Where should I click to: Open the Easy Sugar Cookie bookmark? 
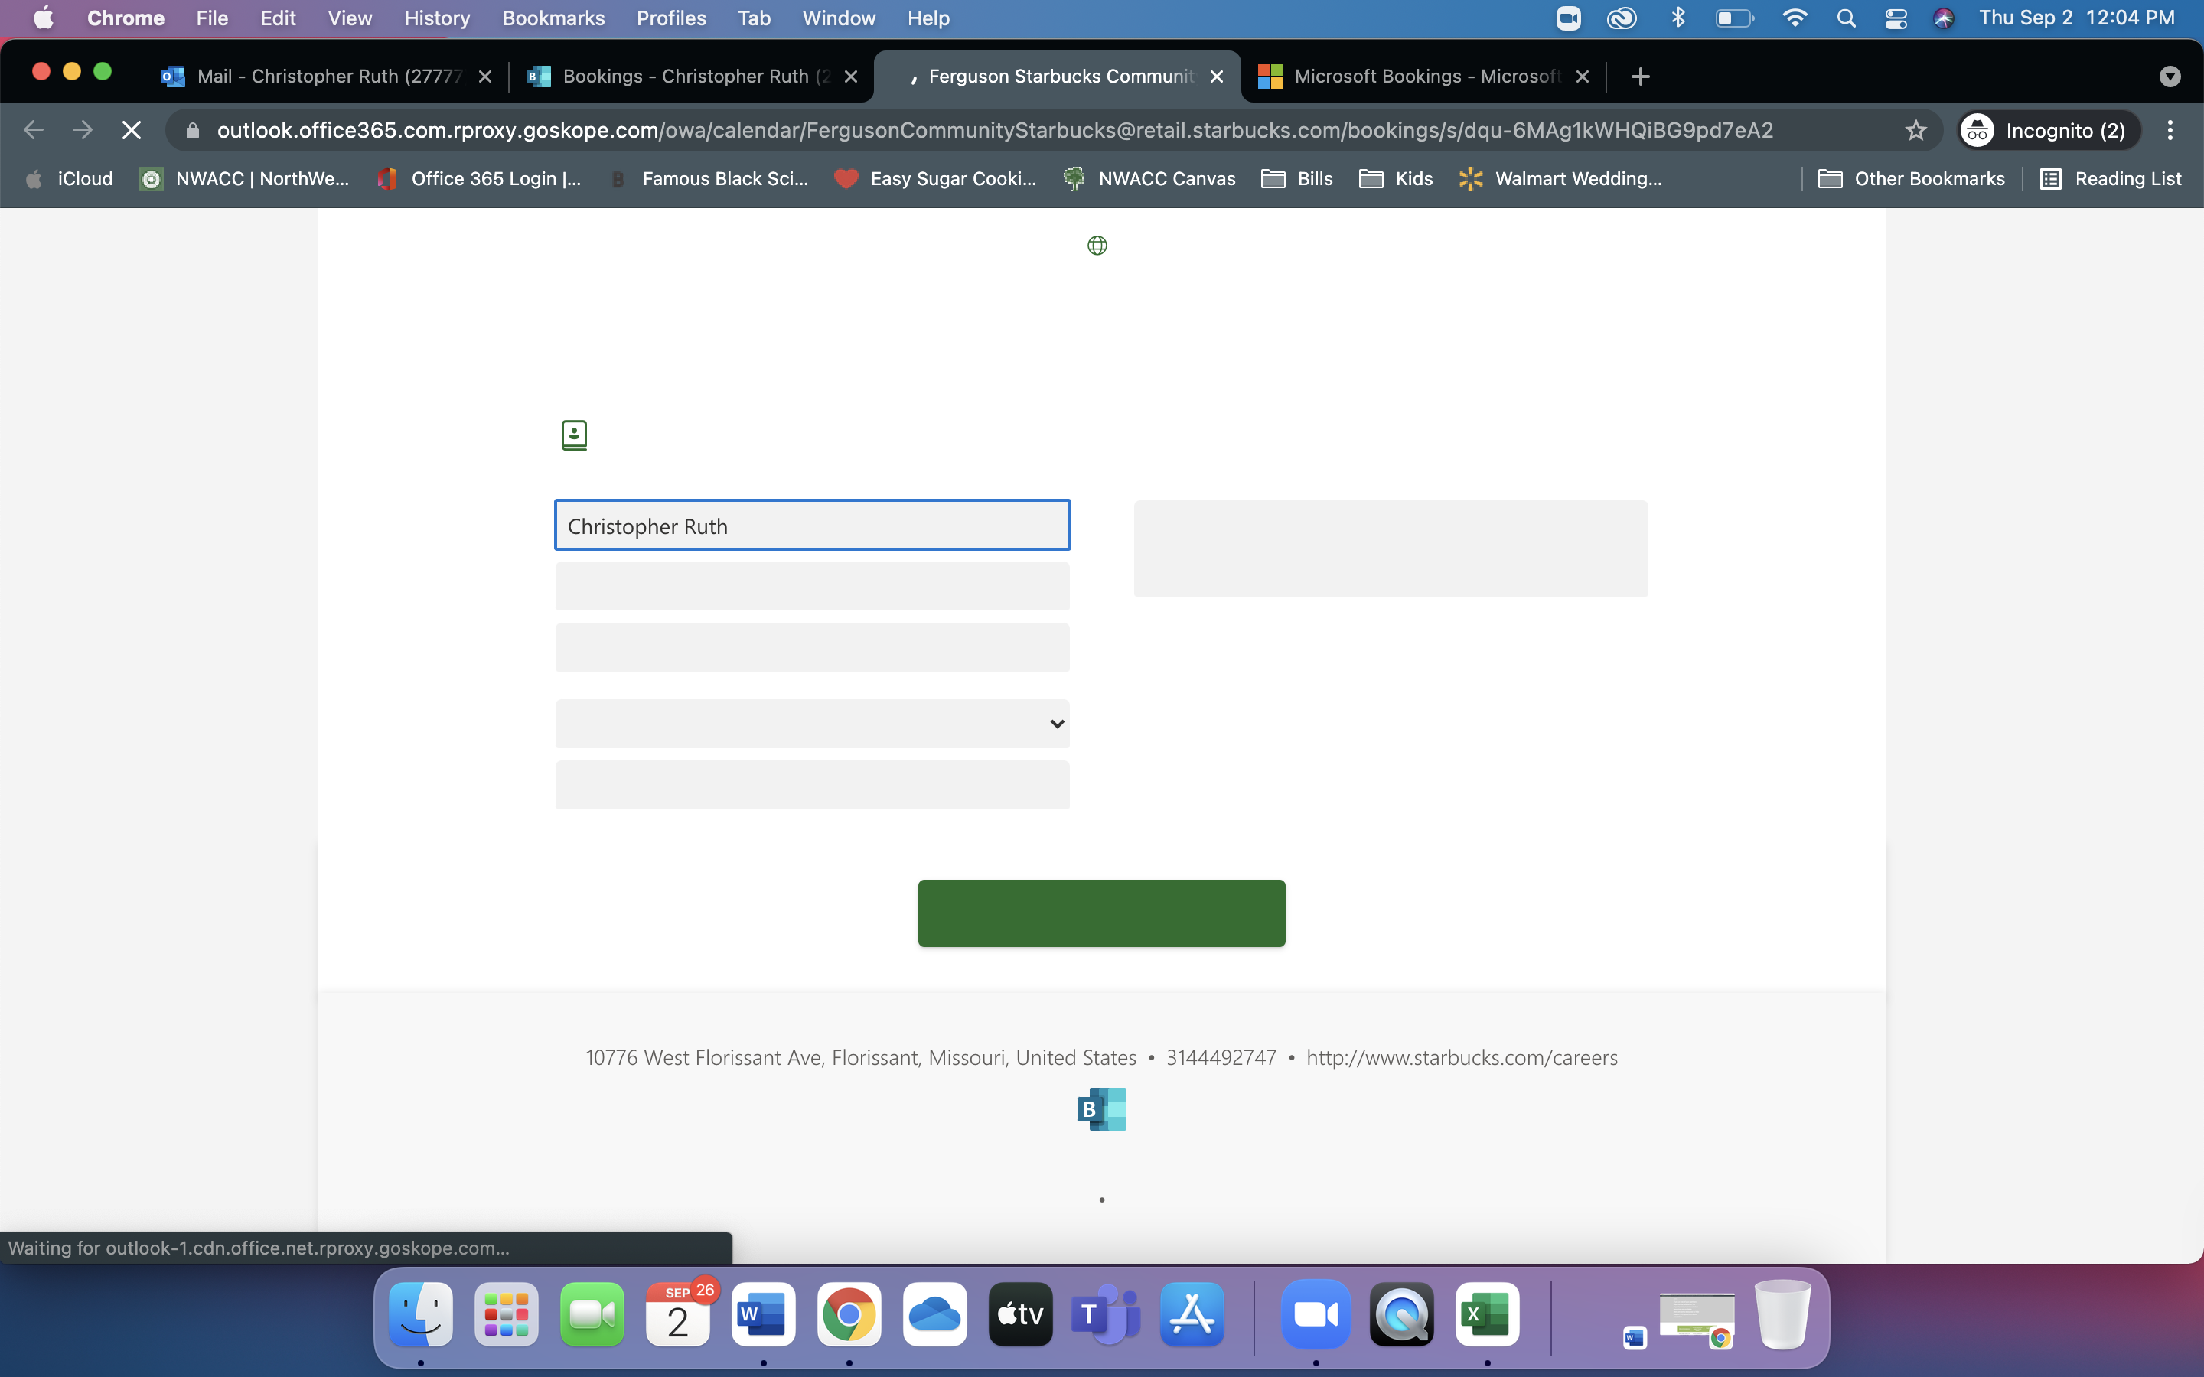935,178
